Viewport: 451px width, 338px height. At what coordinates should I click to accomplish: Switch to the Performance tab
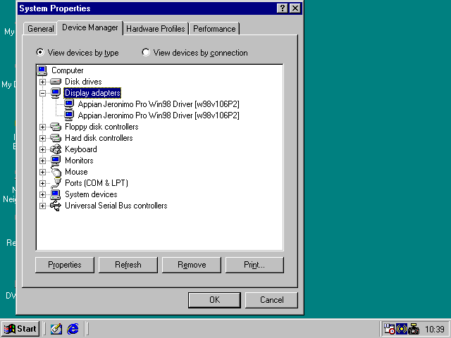pyautogui.click(x=214, y=29)
